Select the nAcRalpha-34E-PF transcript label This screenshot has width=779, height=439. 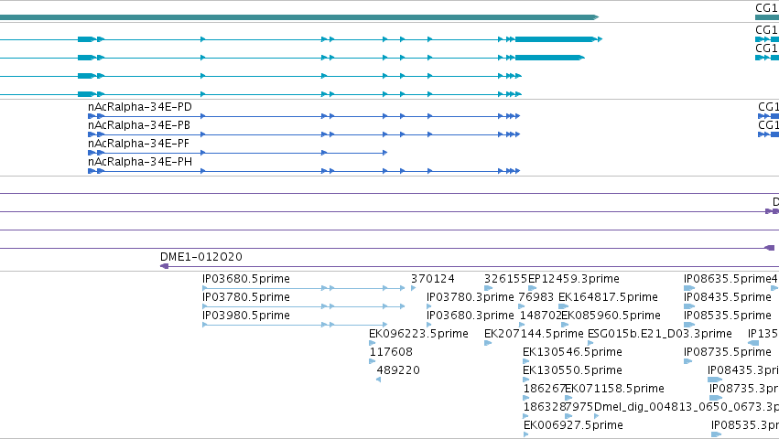click(138, 144)
